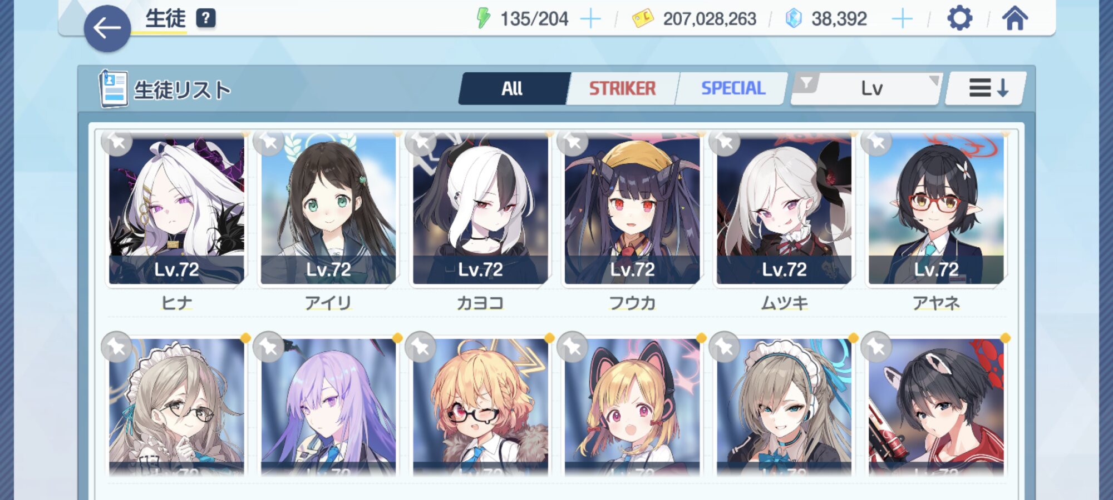
Task: Toggle favorite star on アヤネ's card
Action: click(x=876, y=142)
